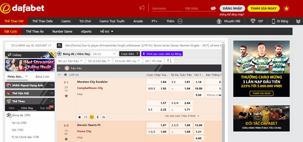Select the Trực tiếp tab
The image size is (303, 142).
pyautogui.click(x=45, y=108)
